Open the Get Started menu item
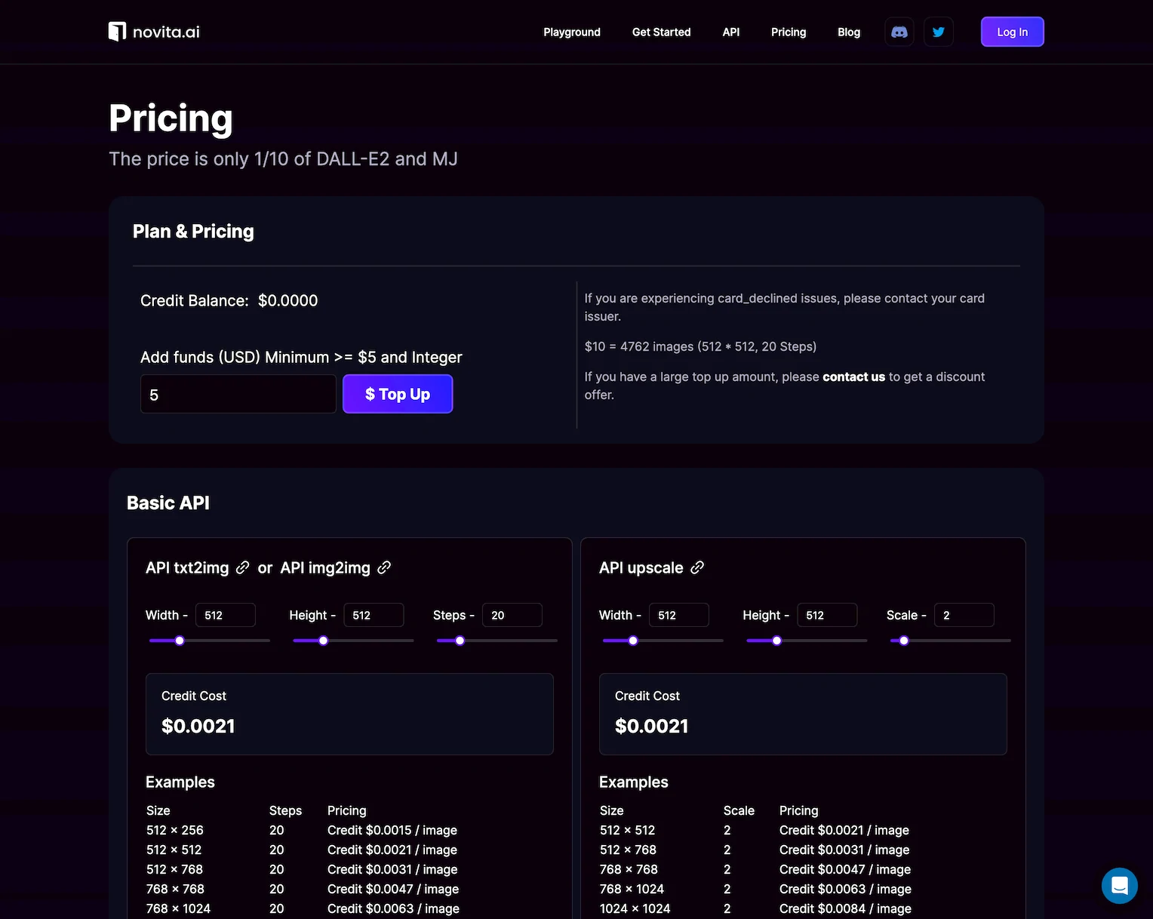Image resolution: width=1153 pixels, height=919 pixels. [x=661, y=32]
